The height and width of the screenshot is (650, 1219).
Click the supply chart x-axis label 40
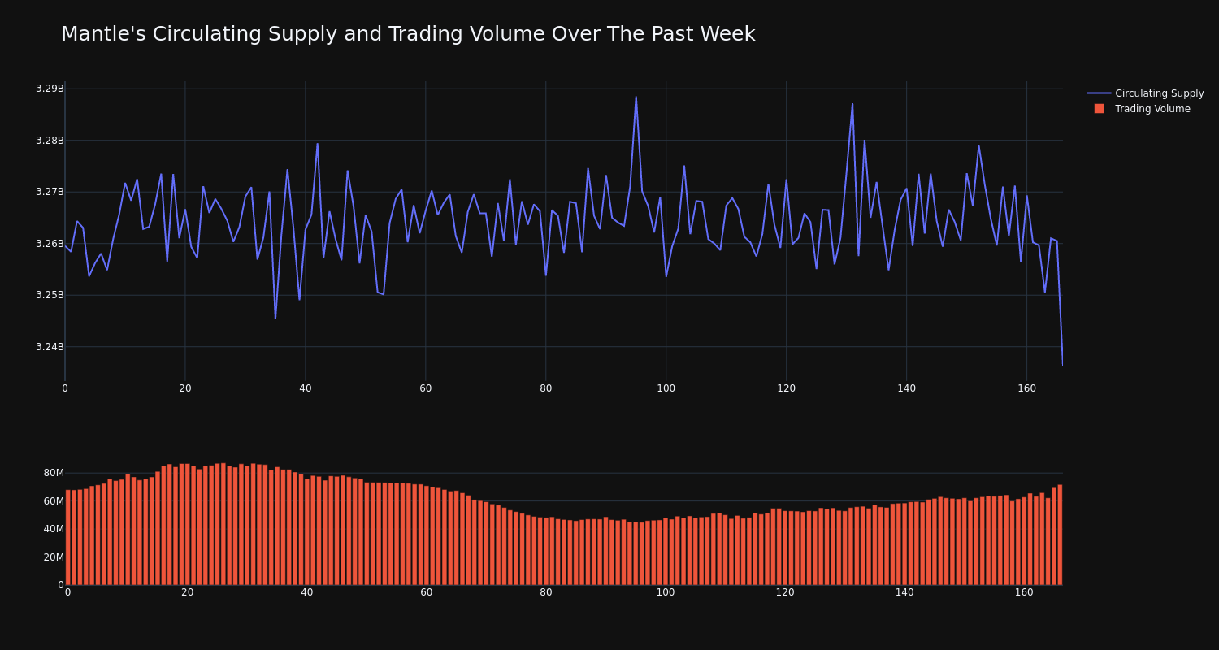[306, 388]
